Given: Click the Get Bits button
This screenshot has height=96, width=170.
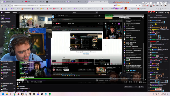Looking at the screenshot, I should (x=161, y=13).
